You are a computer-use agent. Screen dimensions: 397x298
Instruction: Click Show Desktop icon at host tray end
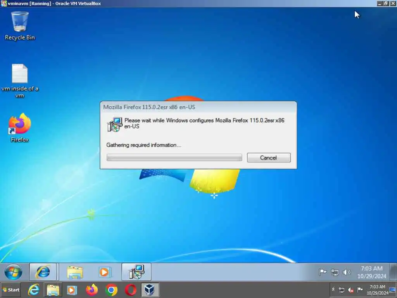(x=393, y=289)
